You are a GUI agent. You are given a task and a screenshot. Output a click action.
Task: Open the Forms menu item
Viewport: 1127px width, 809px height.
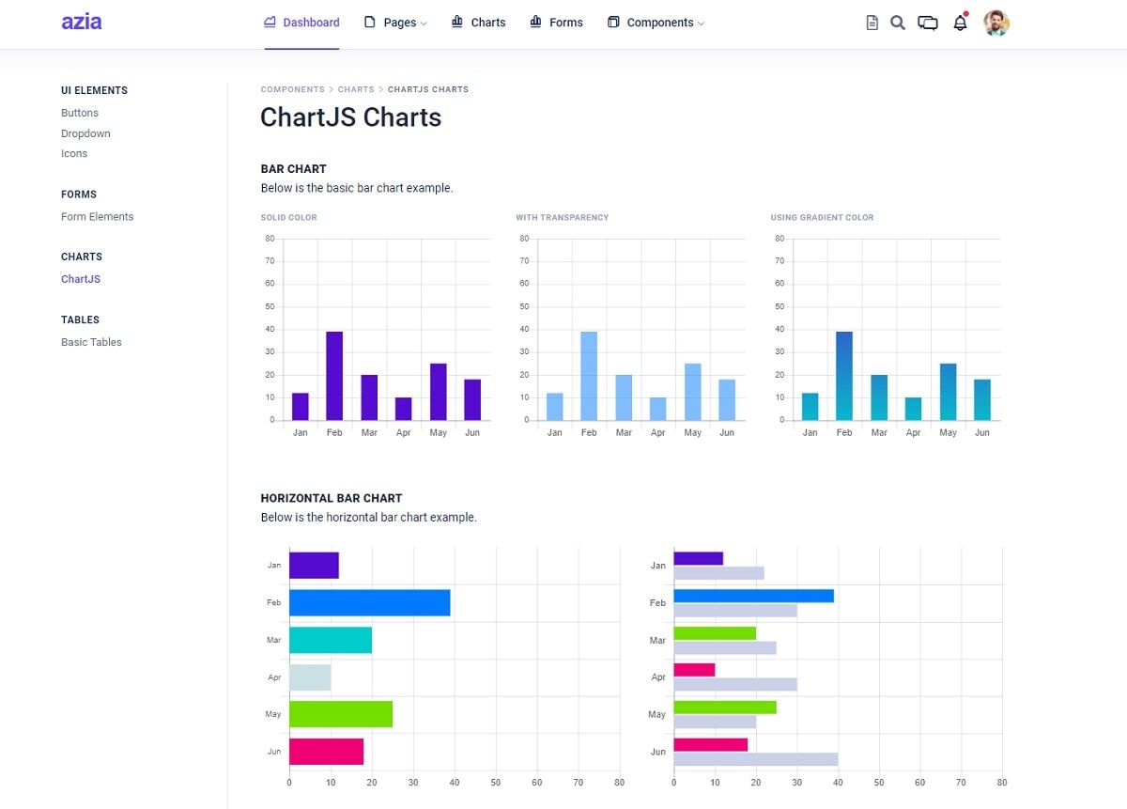pos(566,23)
